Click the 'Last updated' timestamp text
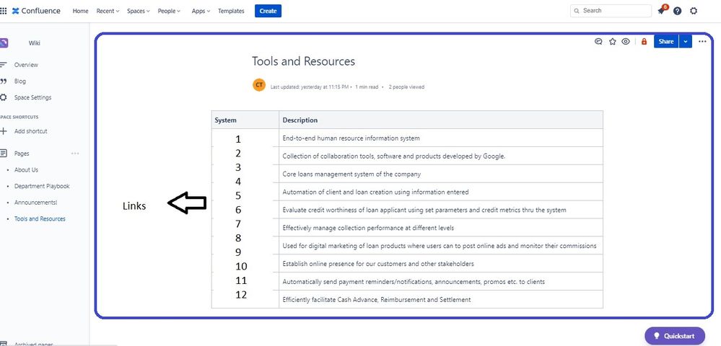 tap(310, 86)
